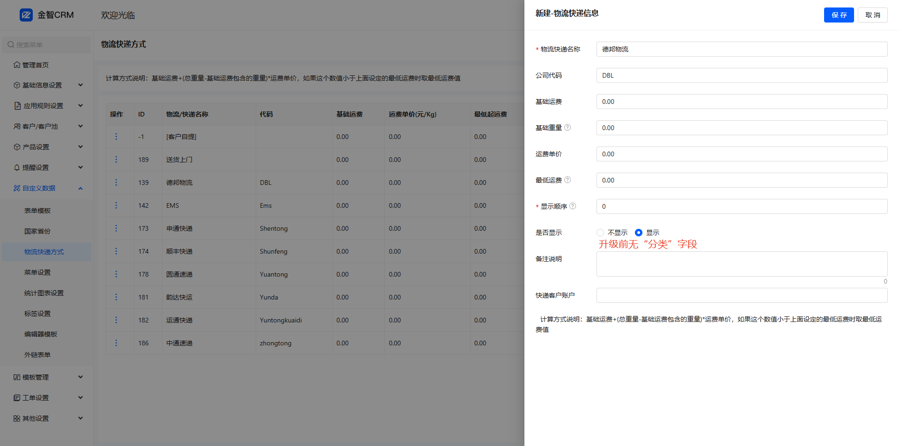Open the action menu for row 中通速递

point(116,343)
